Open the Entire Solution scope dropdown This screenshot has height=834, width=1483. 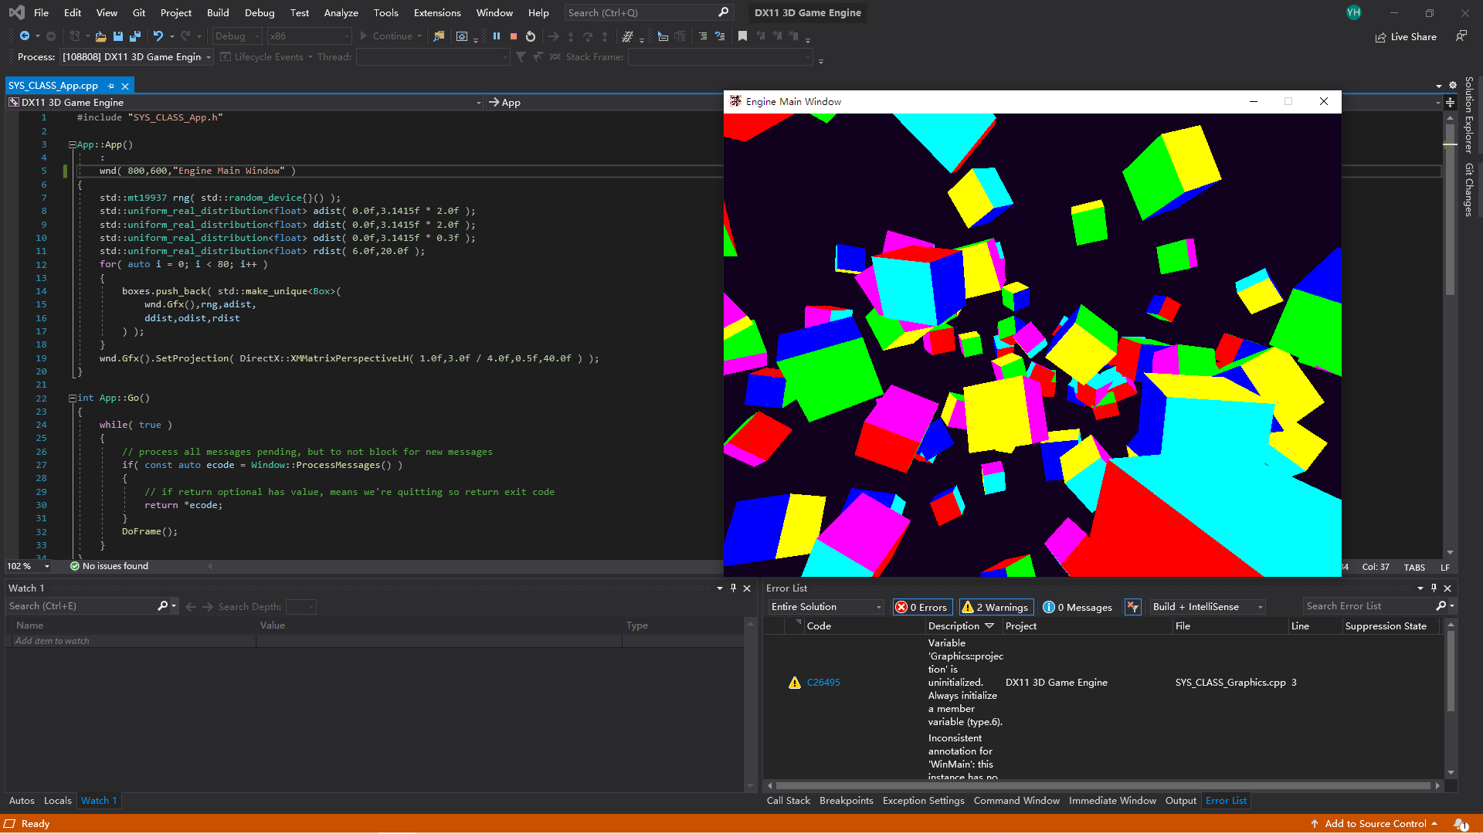point(826,607)
